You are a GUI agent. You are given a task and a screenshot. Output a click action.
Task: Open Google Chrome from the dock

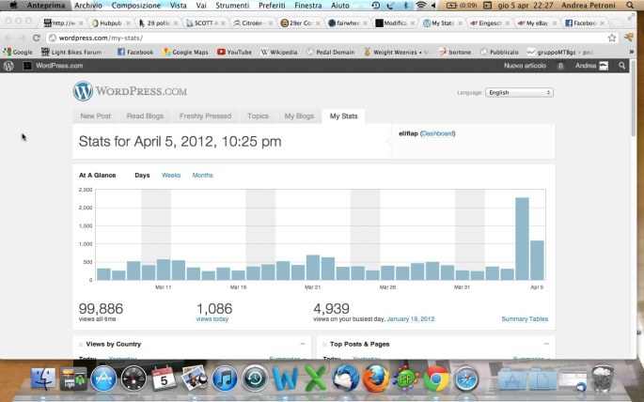[435, 379]
